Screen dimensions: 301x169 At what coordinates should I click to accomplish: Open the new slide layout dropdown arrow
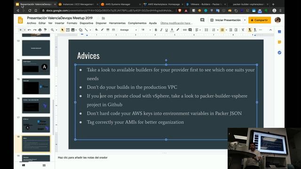[x=24, y=30]
